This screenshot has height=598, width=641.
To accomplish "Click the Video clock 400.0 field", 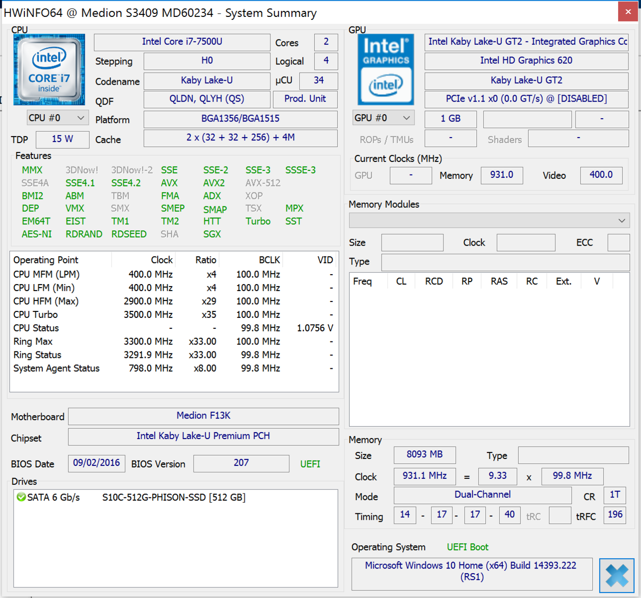I will pyautogui.click(x=601, y=175).
